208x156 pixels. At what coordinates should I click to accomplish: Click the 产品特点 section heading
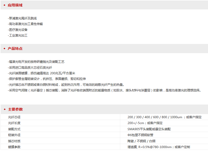coord(15,49)
